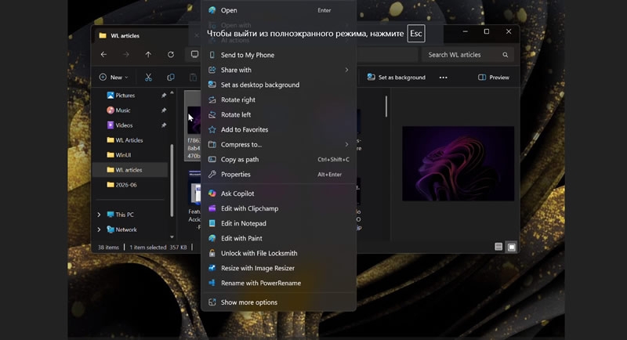
Task: Click the Cut scissors icon
Action: point(148,78)
